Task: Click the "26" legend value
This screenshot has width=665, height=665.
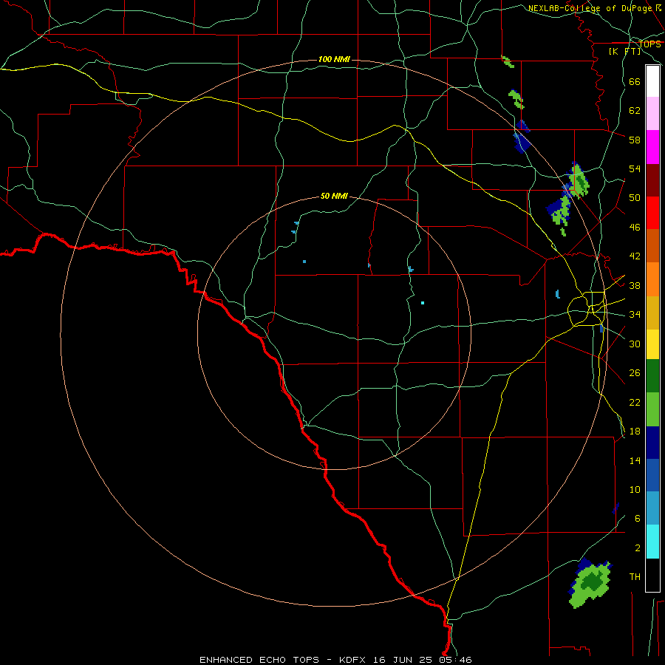Action: pyautogui.click(x=635, y=373)
